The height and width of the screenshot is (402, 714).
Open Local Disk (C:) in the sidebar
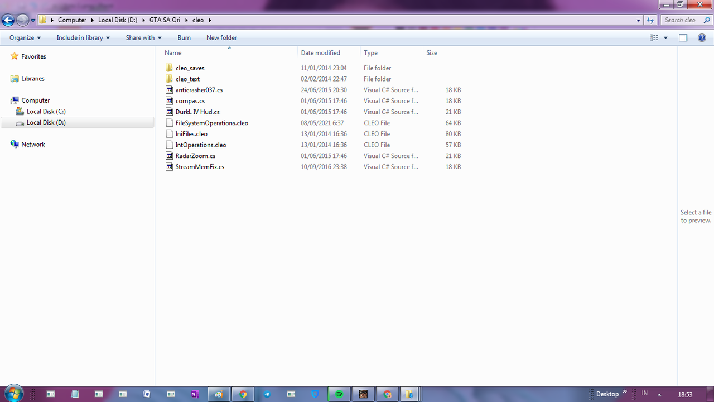[46, 112]
